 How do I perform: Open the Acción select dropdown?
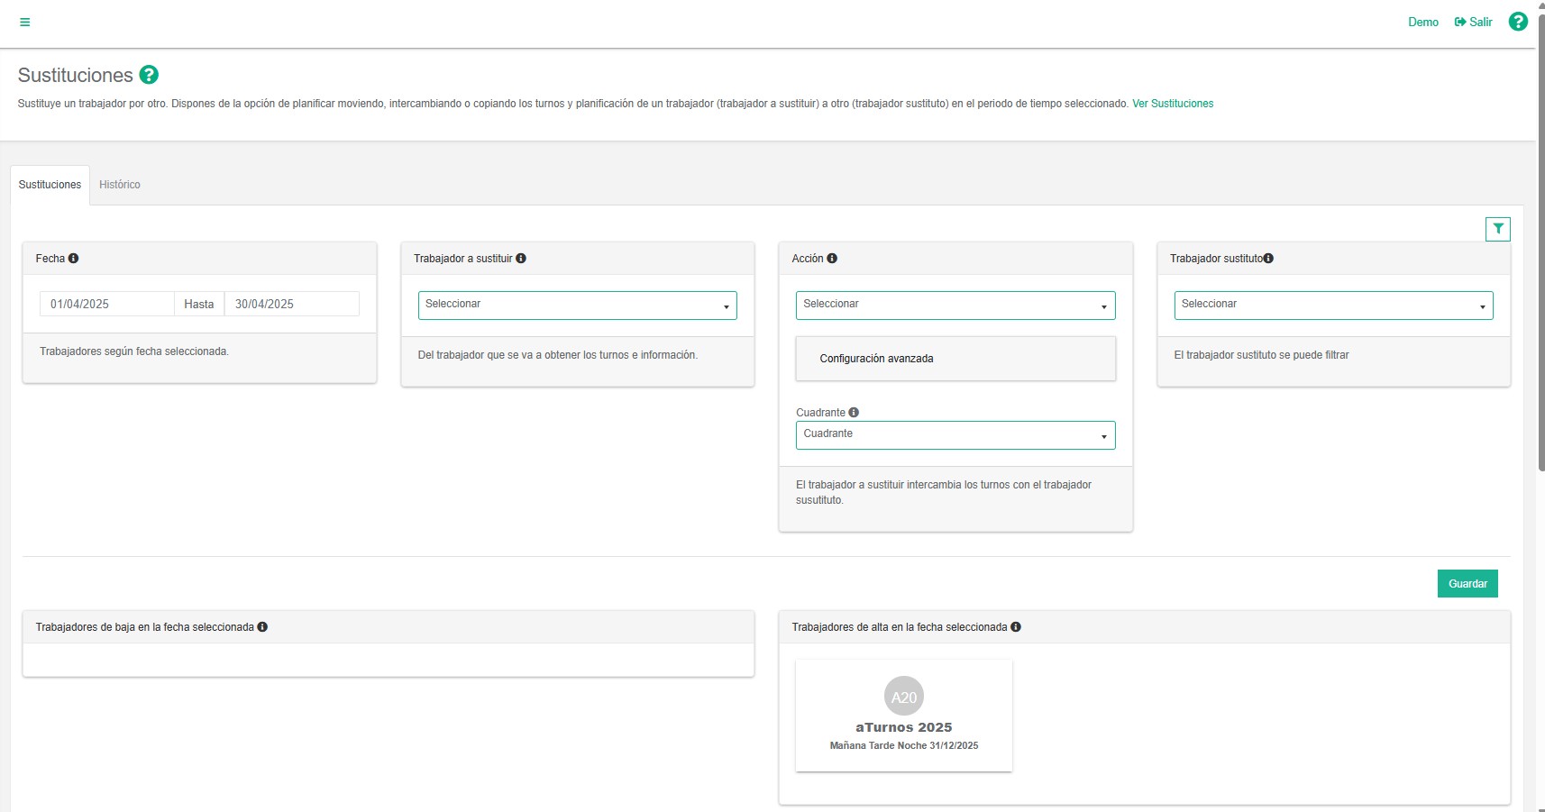click(955, 306)
